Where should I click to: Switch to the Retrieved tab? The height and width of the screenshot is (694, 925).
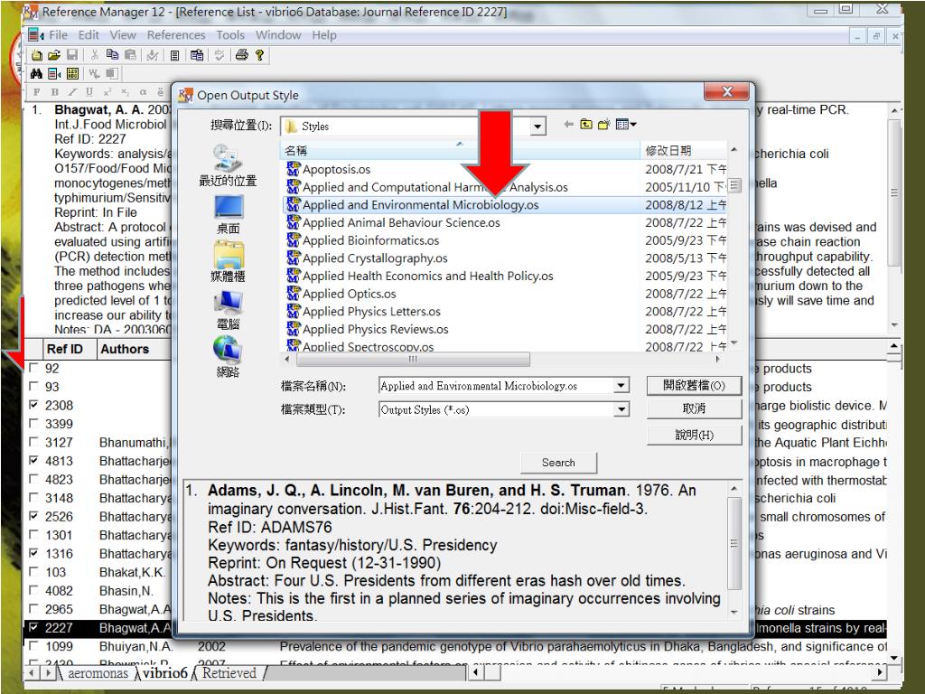click(229, 673)
